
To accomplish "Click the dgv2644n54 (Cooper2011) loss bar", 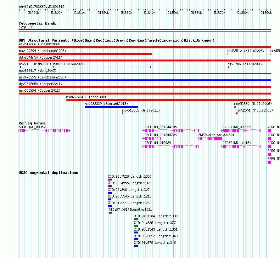I will point(145,60).
